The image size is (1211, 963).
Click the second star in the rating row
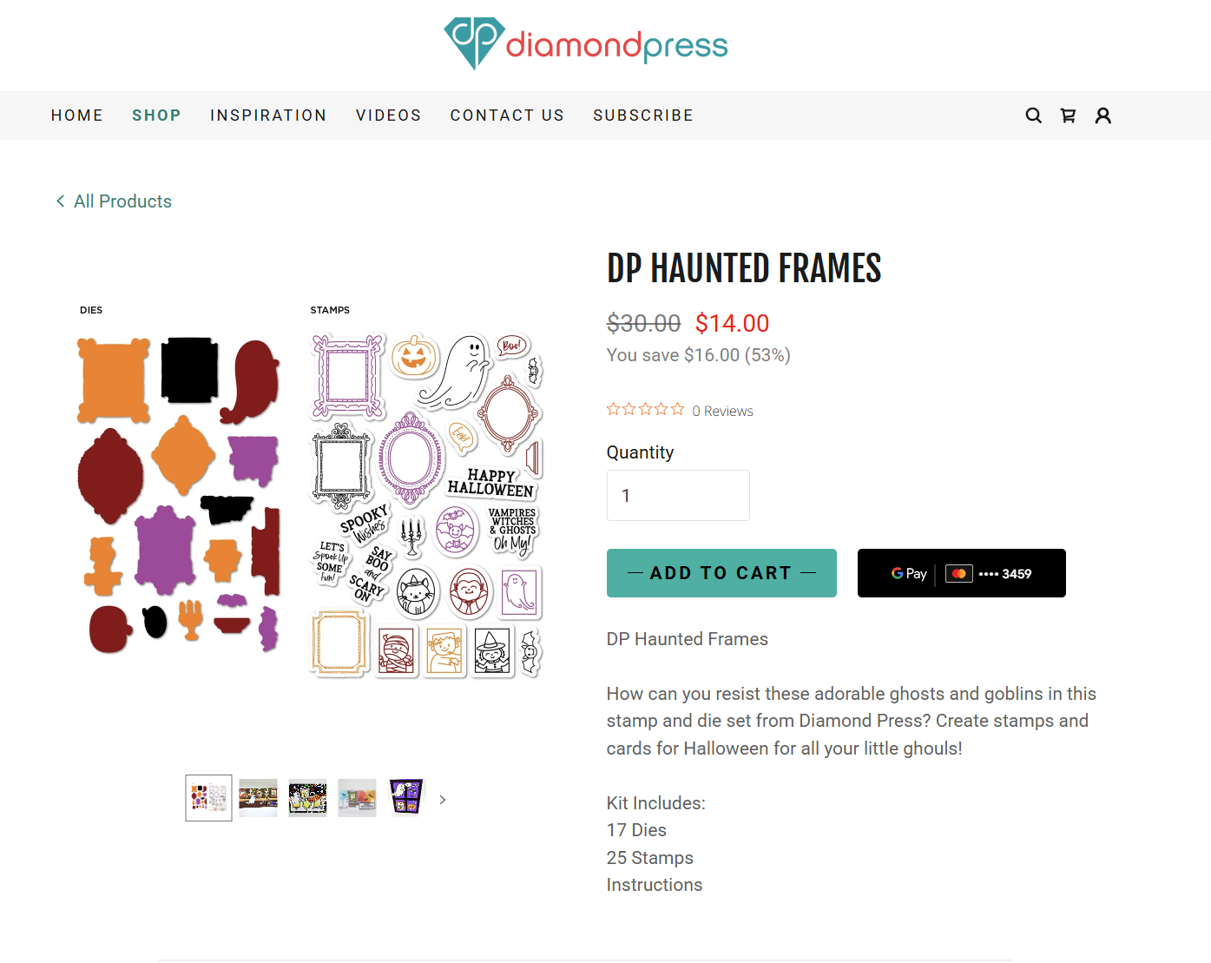[x=629, y=408]
